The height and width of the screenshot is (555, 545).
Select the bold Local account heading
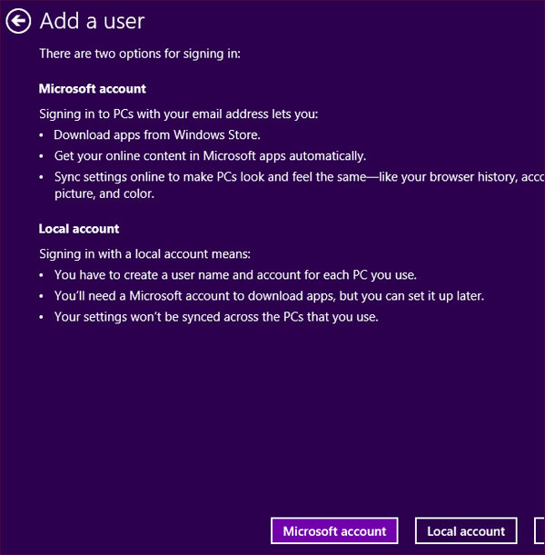click(x=79, y=229)
